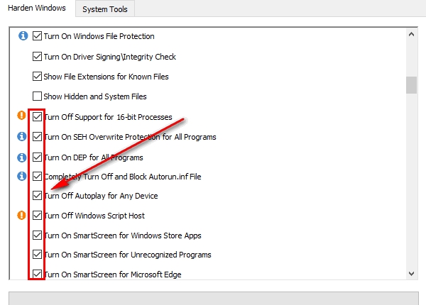Click info icon beside Windows File Protection
The width and height of the screenshot is (426, 305).
click(x=23, y=35)
